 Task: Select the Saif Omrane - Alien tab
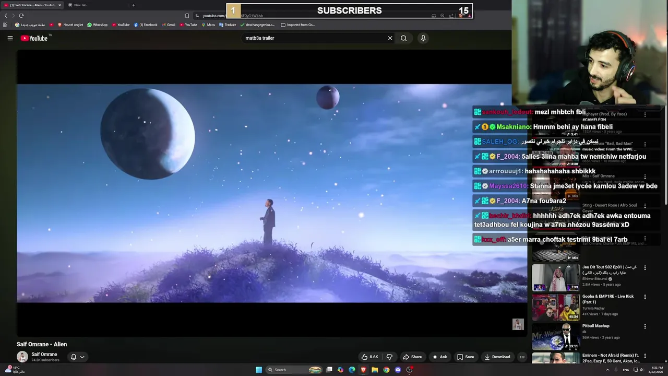(32, 5)
